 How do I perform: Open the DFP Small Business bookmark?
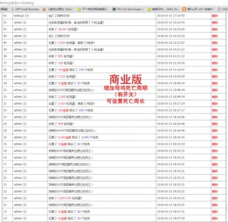[27, 9]
